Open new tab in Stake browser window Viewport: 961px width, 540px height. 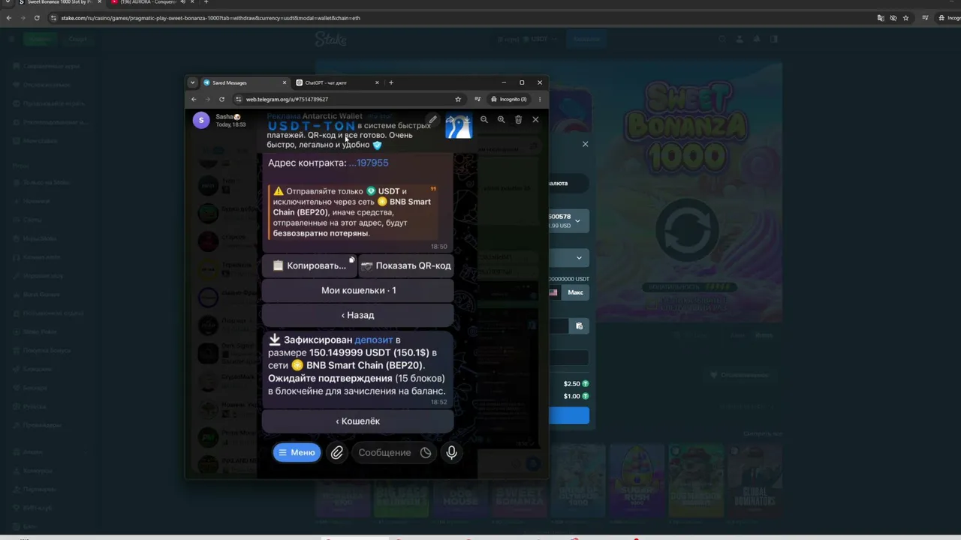point(206,2)
